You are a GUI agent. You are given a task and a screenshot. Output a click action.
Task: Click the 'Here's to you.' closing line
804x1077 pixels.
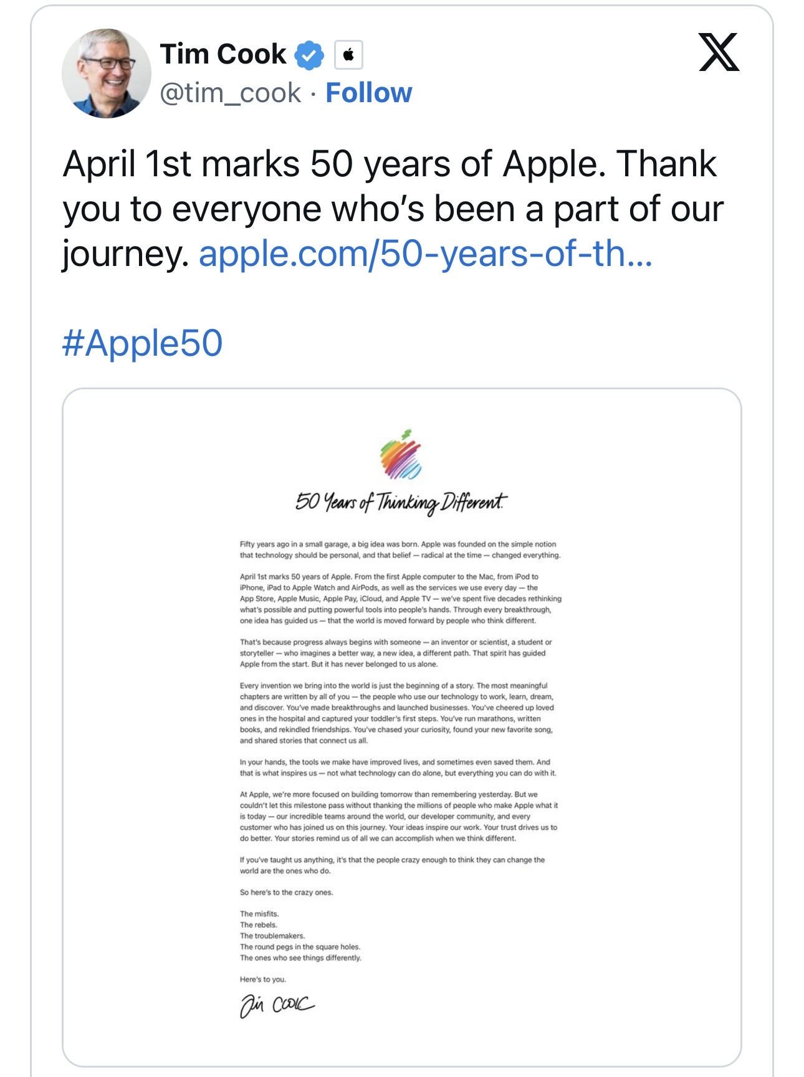pos(263,979)
